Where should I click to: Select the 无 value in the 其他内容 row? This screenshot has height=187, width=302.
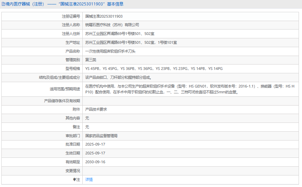87,118
